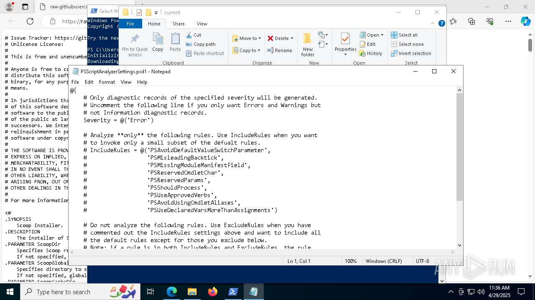This screenshot has height=300, width=535.
Task: Refresh the Edge browser page
Action: click(x=30, y=21)
